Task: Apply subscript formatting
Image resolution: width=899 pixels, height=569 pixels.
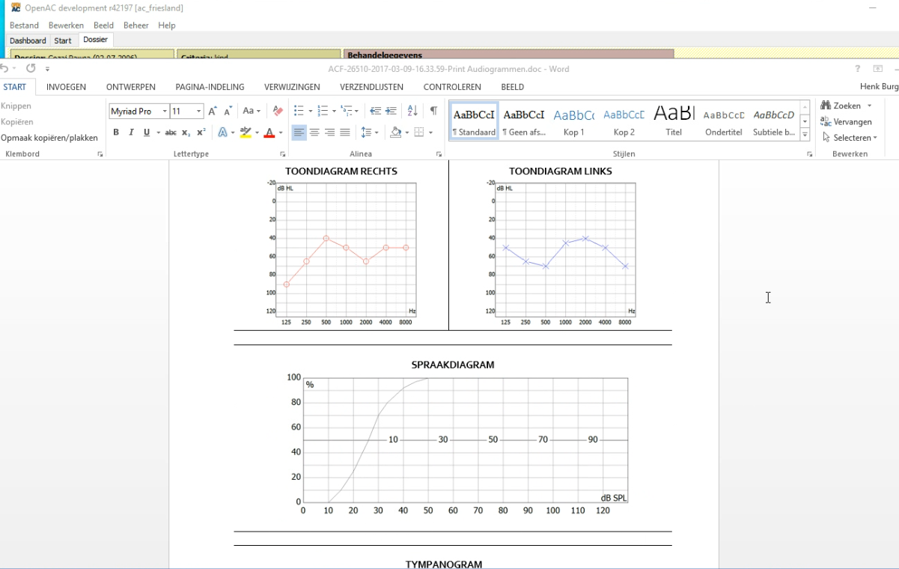Action: [x=186, y=133]
